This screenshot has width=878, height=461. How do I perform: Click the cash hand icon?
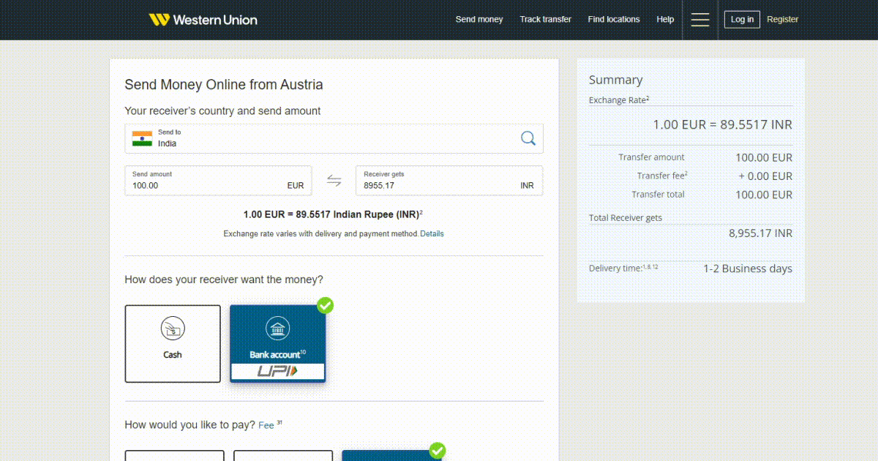173,329
